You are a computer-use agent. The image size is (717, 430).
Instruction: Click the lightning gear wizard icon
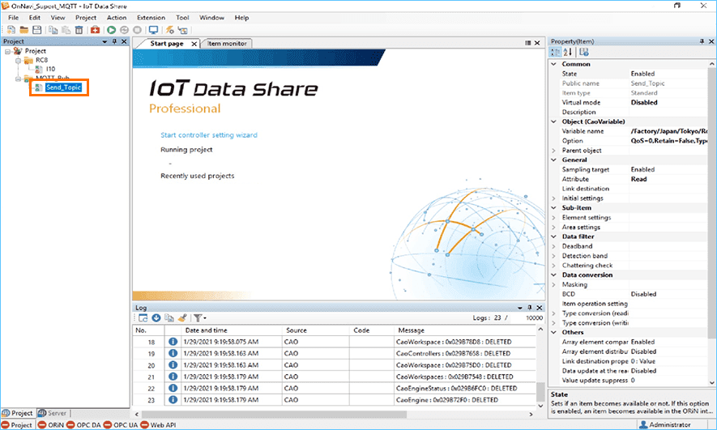click(x=169, y=30)
